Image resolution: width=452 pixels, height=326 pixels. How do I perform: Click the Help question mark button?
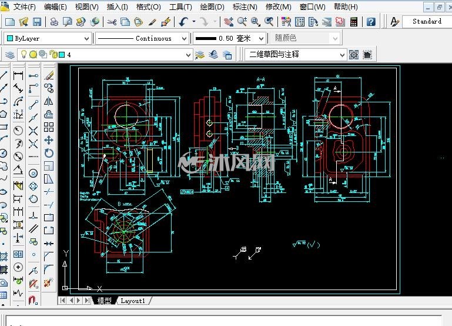coord(371,22)
